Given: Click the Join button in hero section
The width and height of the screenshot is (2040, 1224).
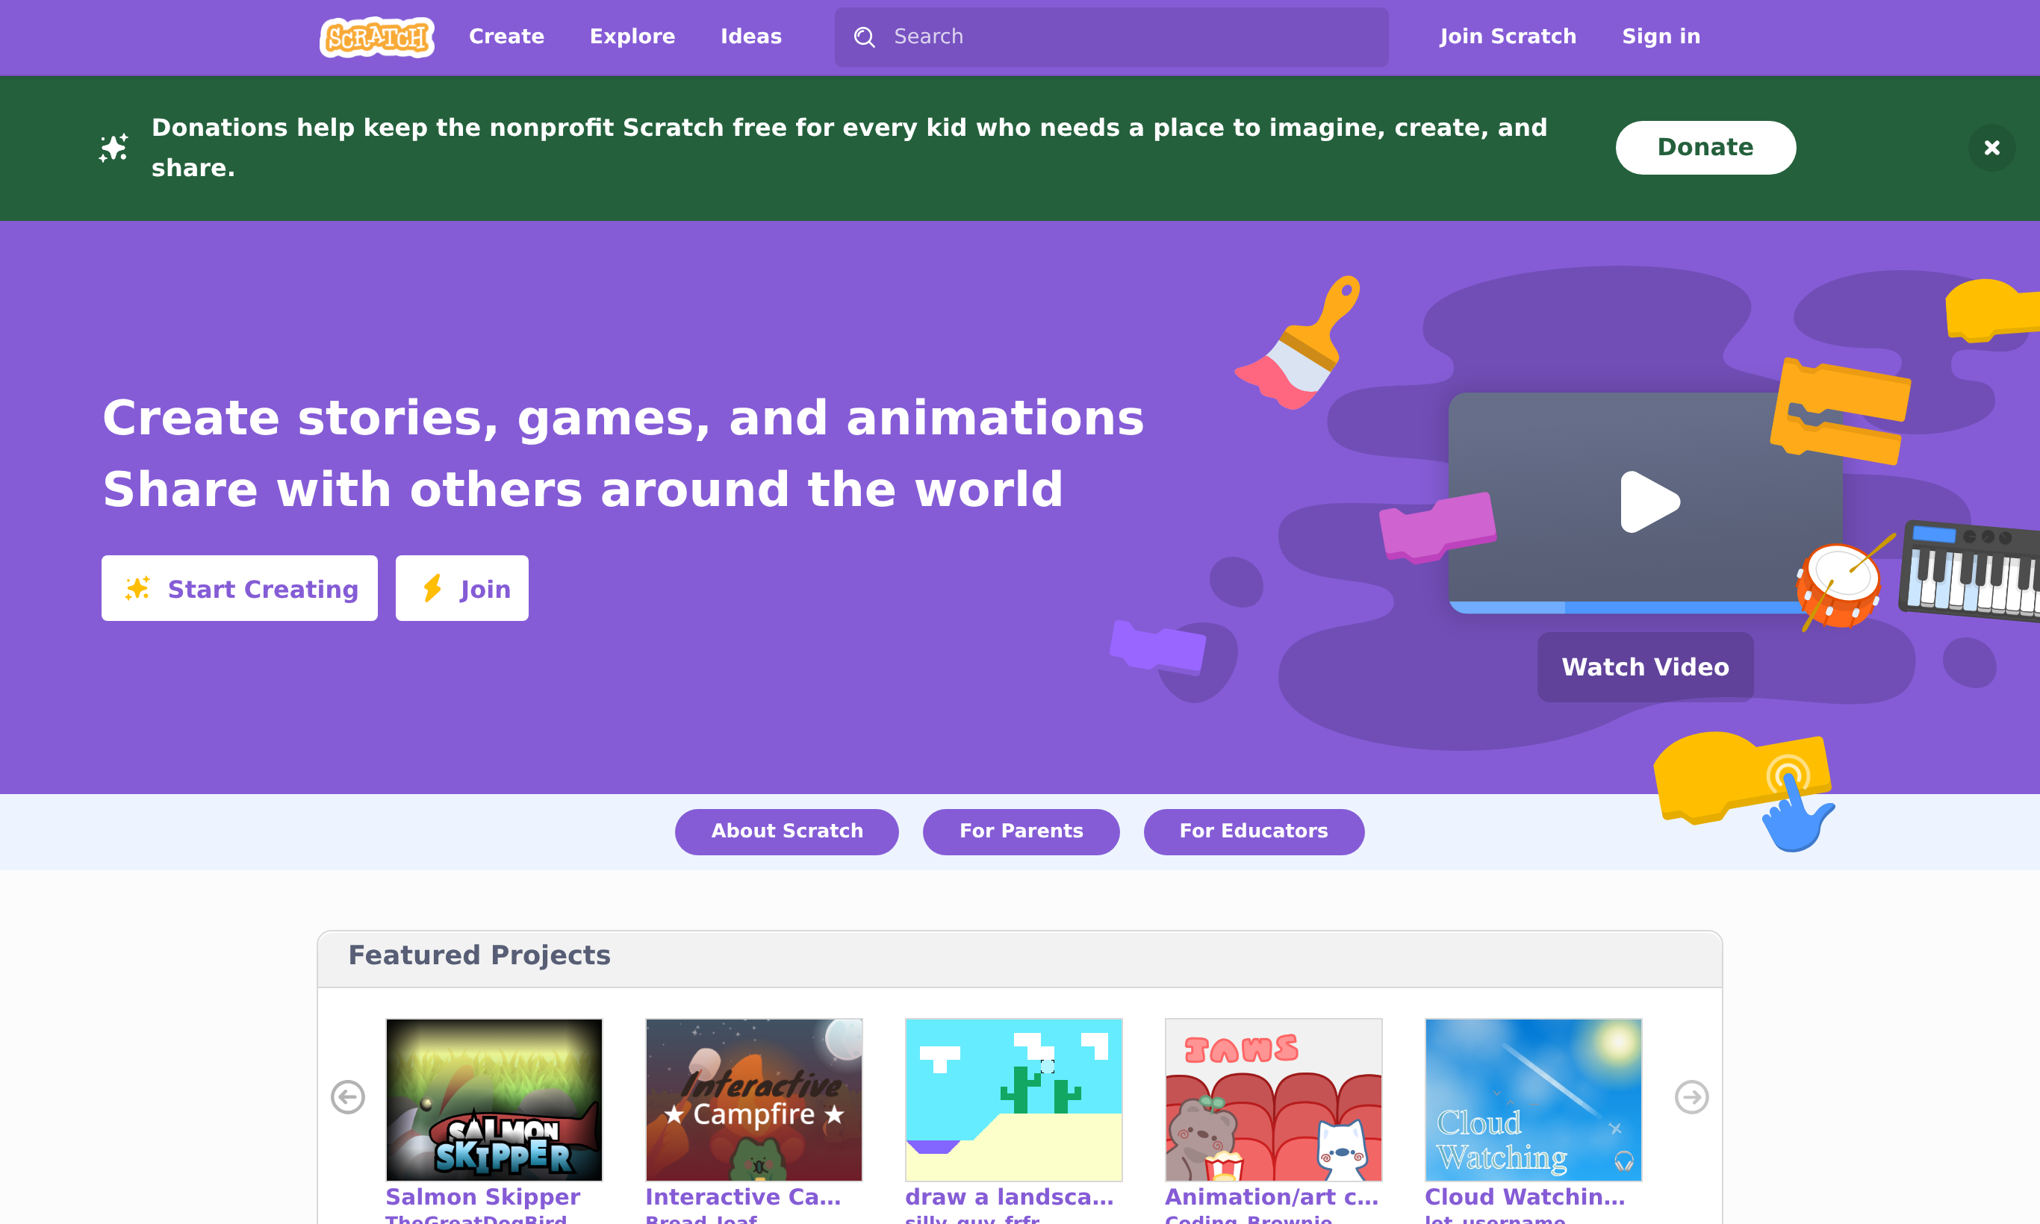Looking at the screenshot, I should [x=461, y=588].
